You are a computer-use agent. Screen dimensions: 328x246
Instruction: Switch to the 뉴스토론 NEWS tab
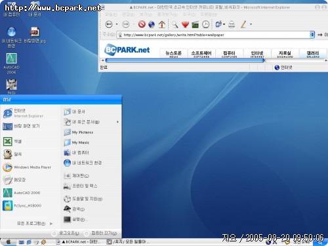(x=174, y=54)
